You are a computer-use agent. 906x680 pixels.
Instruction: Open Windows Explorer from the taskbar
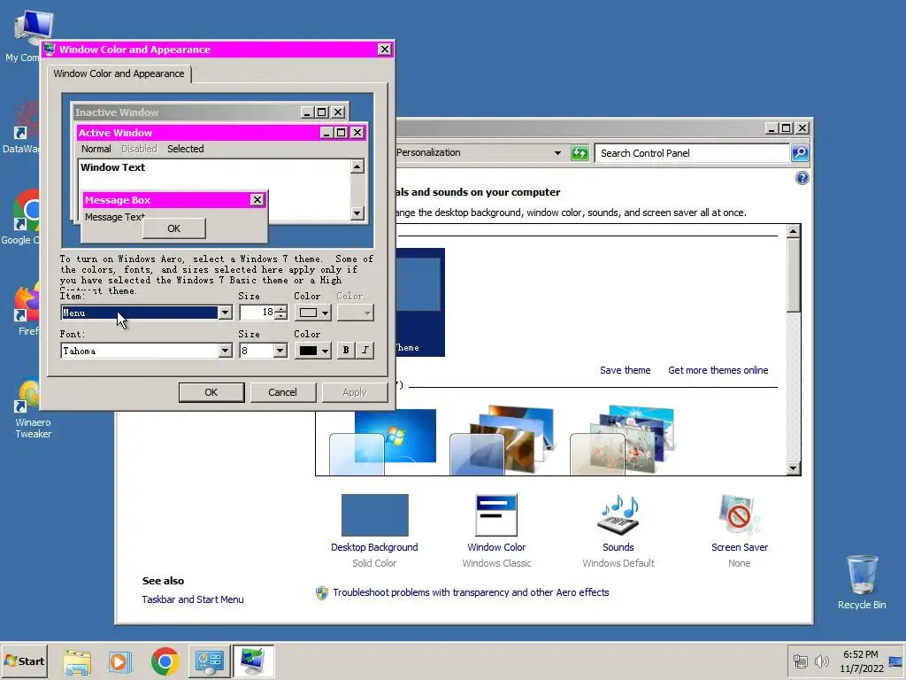click(77, 661)
